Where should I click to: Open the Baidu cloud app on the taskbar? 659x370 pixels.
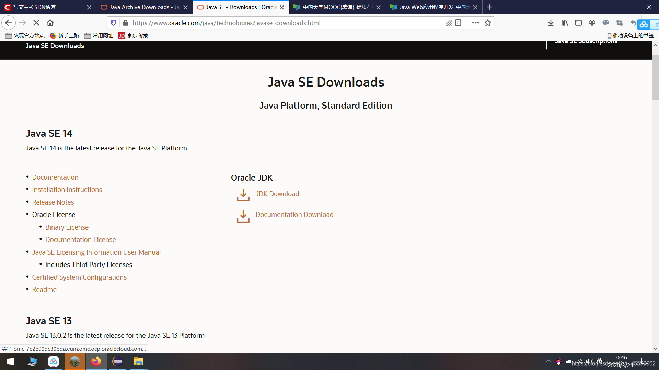click(x=54, y=361)
